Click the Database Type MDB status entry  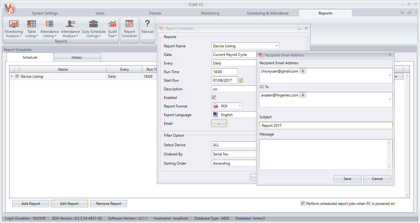212,218
